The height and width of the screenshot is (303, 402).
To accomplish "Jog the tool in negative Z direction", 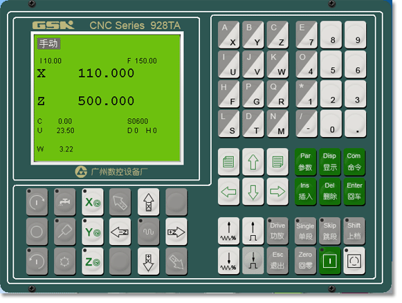I will pos(120,232).
